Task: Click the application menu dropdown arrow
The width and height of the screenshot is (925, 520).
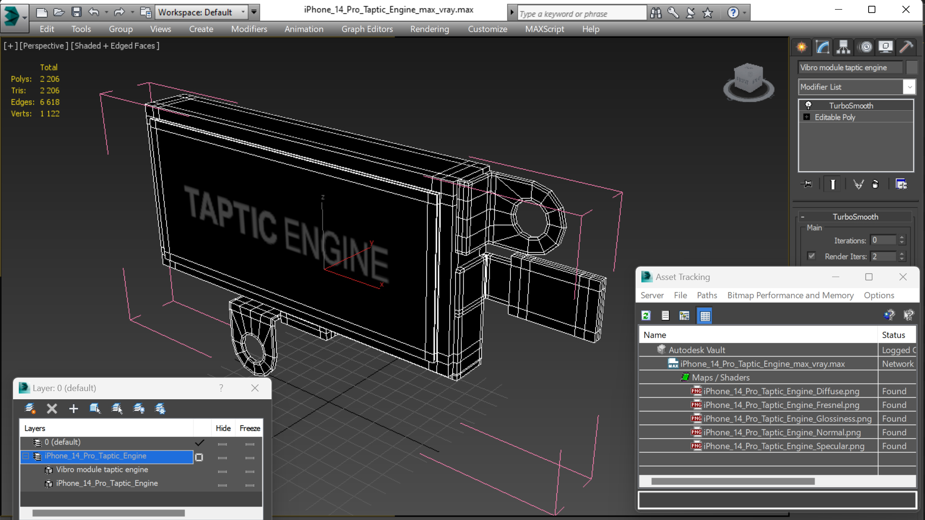Action: pyautogui.click(x=24, y=17)
